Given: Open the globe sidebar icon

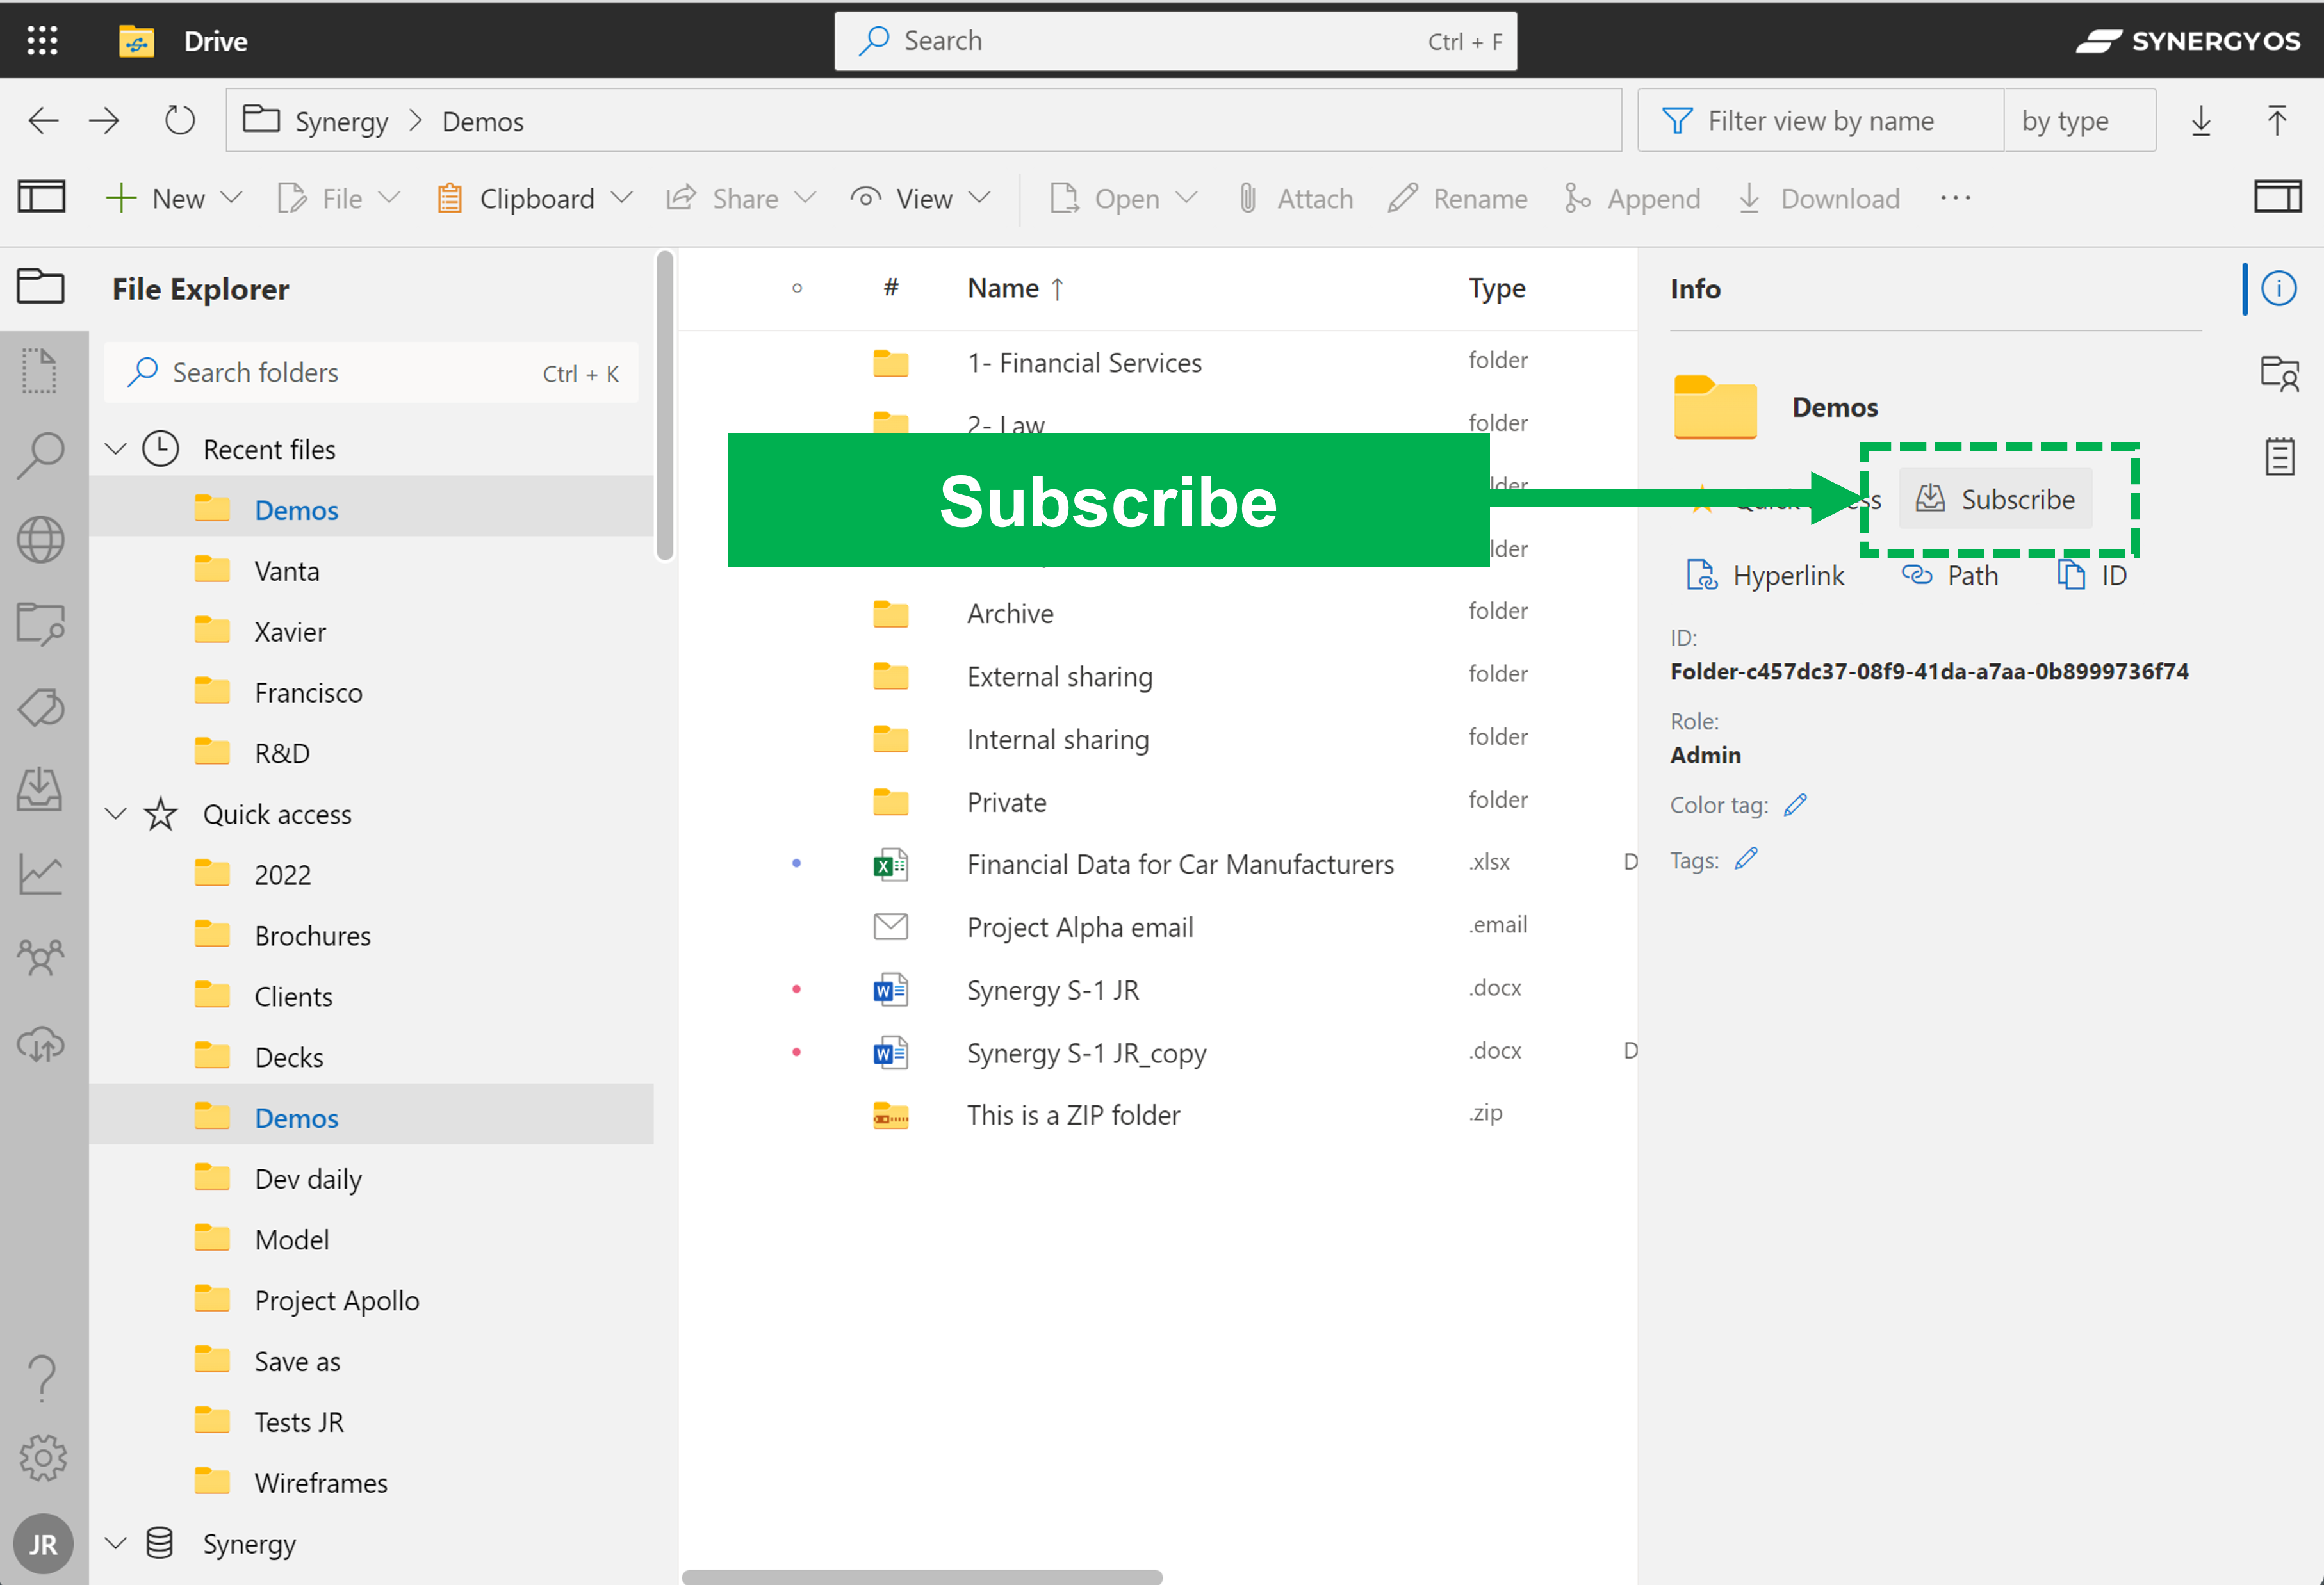Looking at the screenshot, I should coord(41,540).
